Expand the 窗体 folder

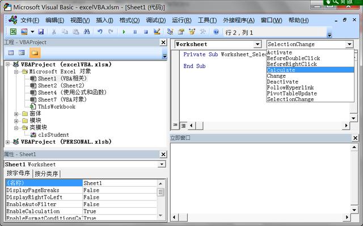tap(16, 114)
